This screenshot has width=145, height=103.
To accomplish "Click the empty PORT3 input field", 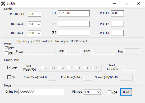I will click(x=117, y=33).
